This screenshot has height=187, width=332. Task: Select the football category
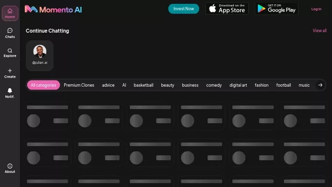pos(283,85)
